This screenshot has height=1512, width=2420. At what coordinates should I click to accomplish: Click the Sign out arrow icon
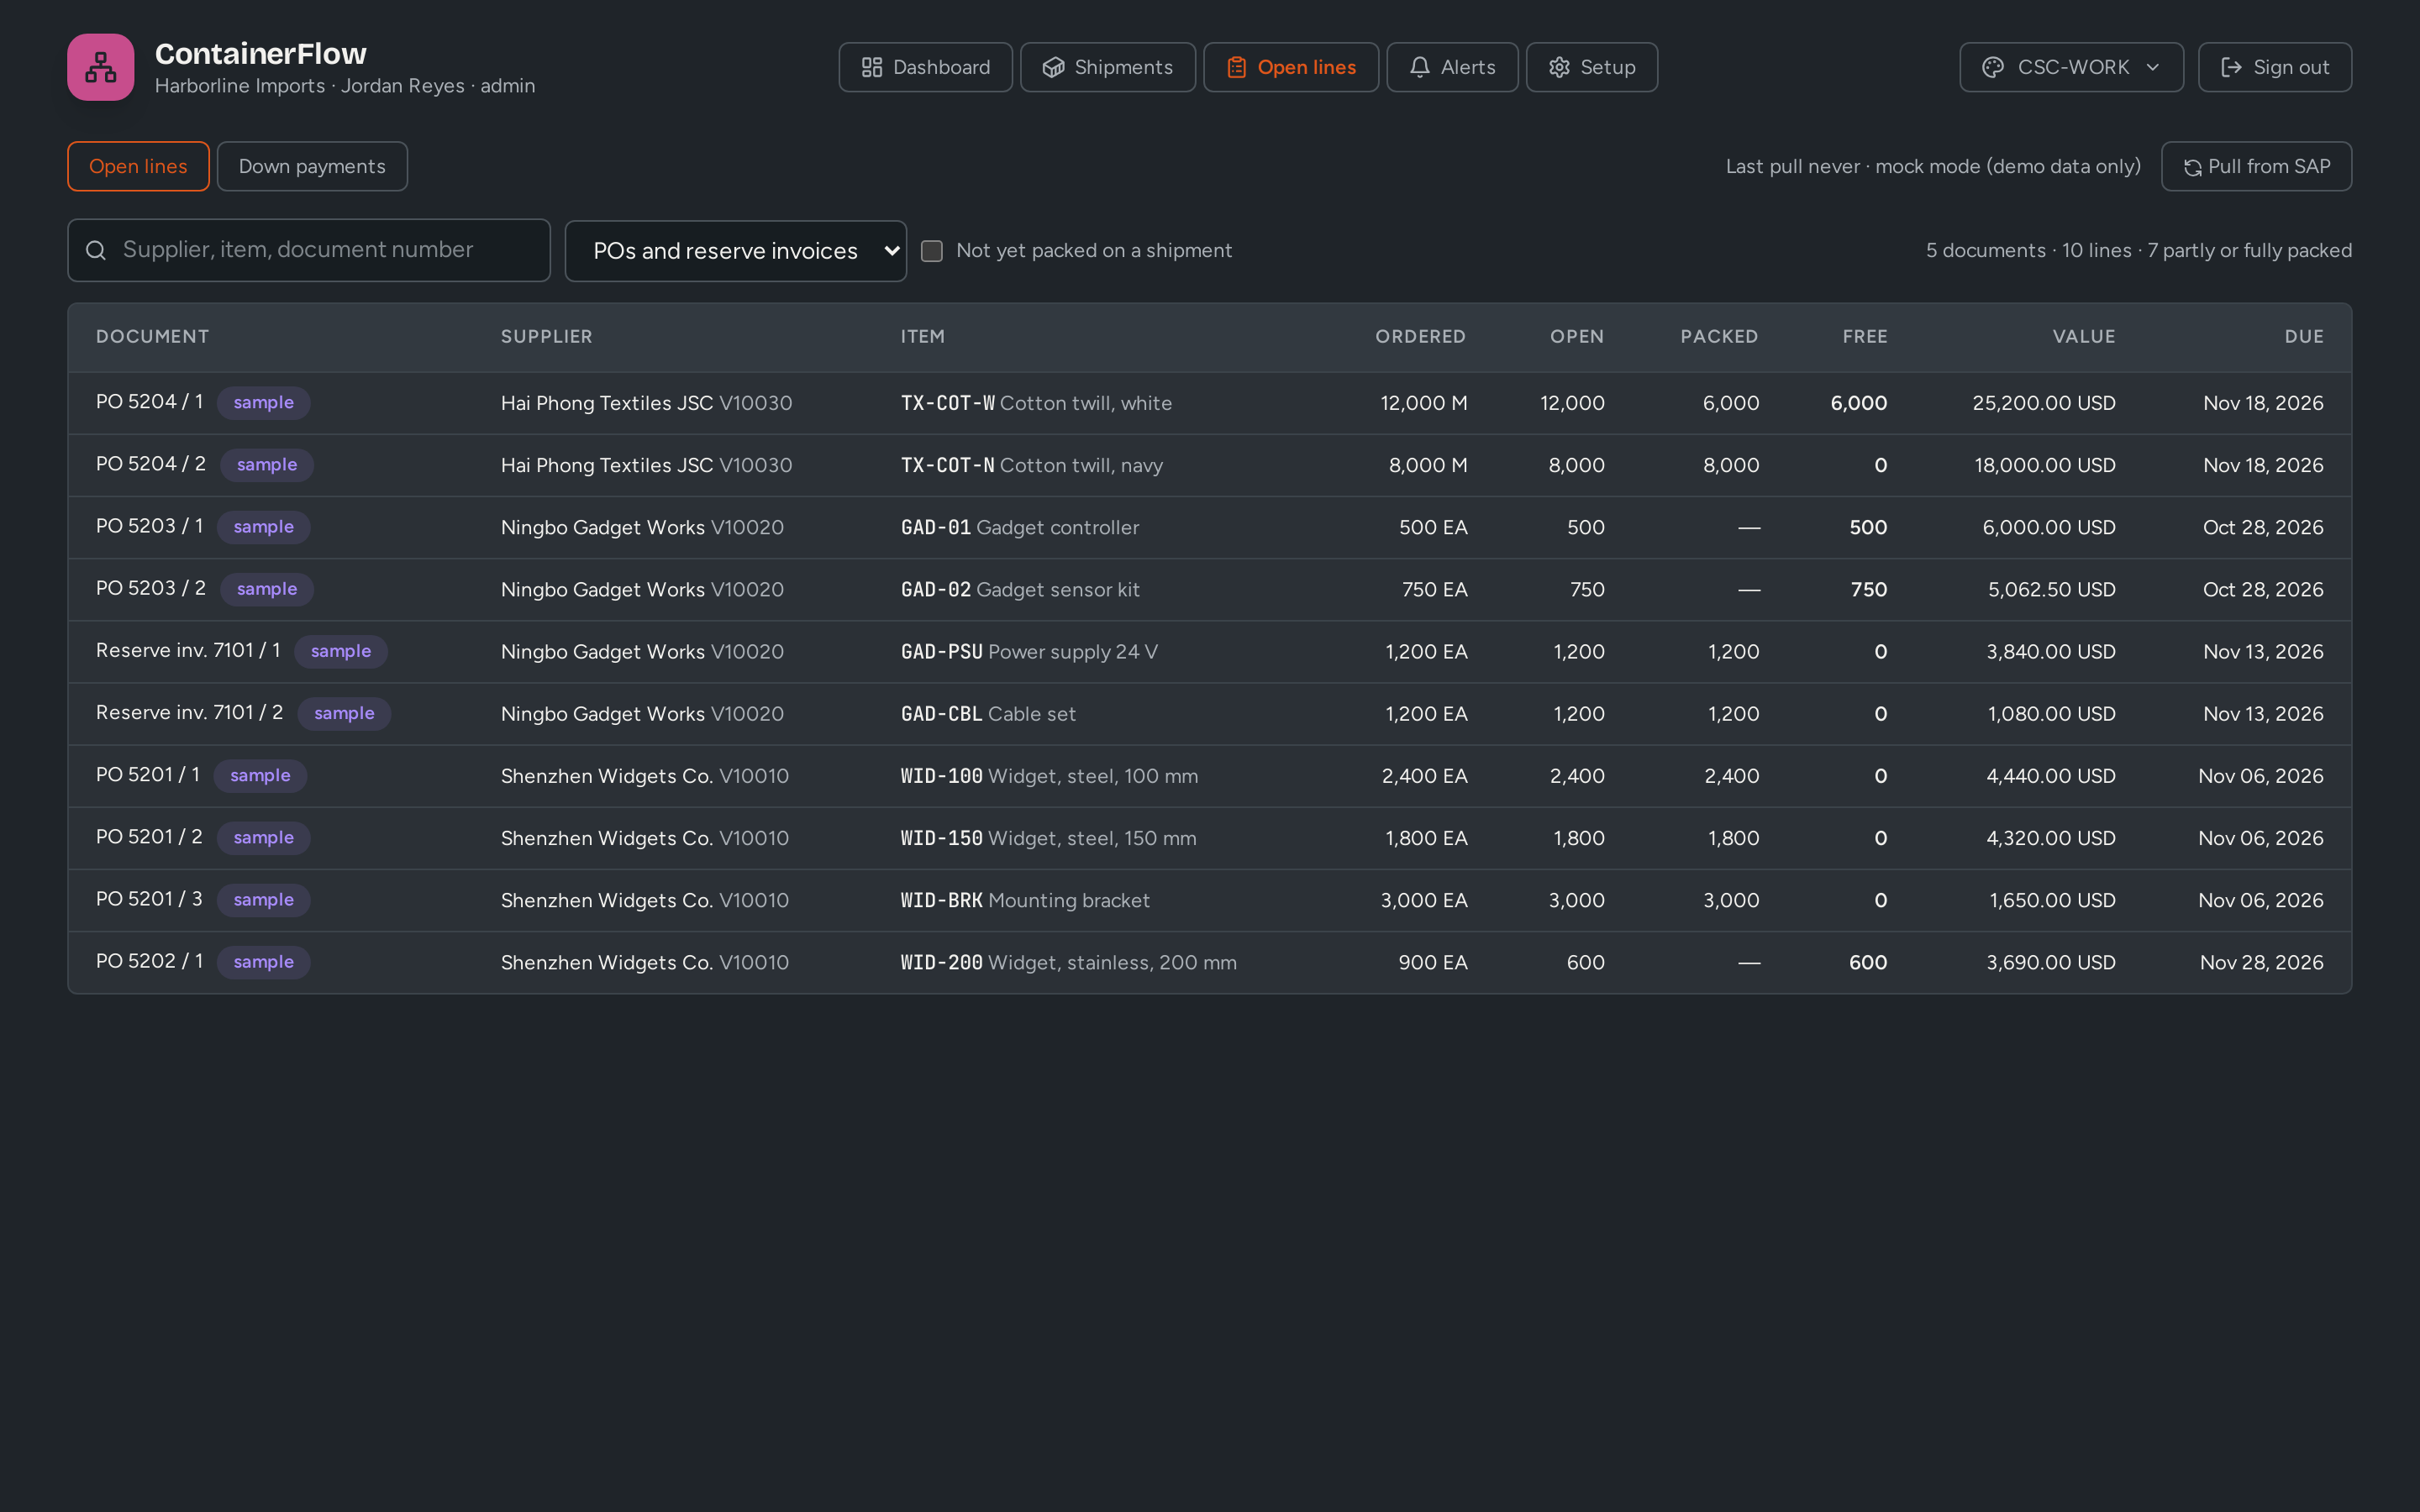(2231, 67)
